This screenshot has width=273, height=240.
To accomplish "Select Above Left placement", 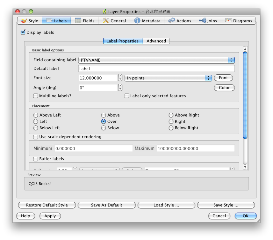I will (x=35, y=115).
